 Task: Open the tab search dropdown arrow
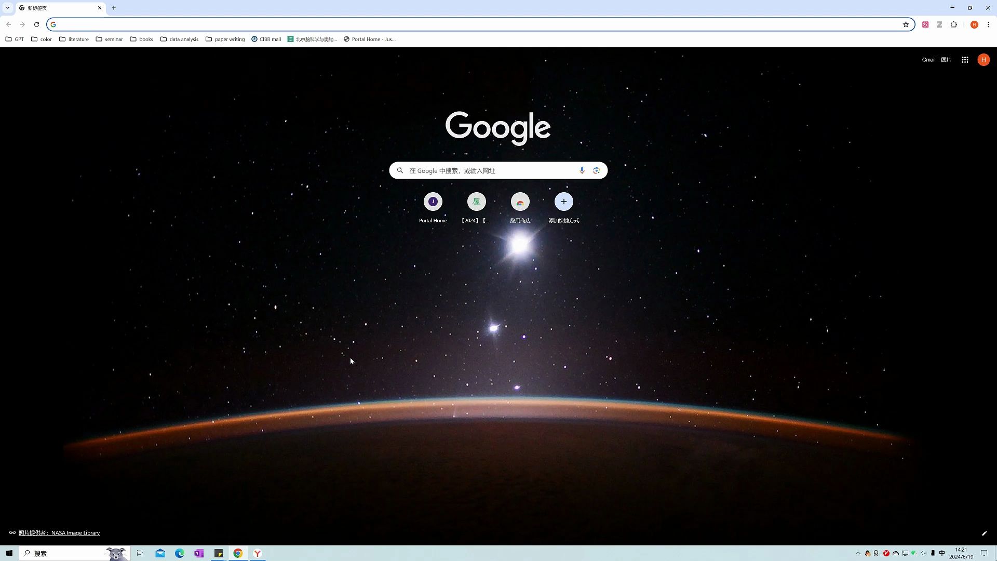(x=8, y=8)
